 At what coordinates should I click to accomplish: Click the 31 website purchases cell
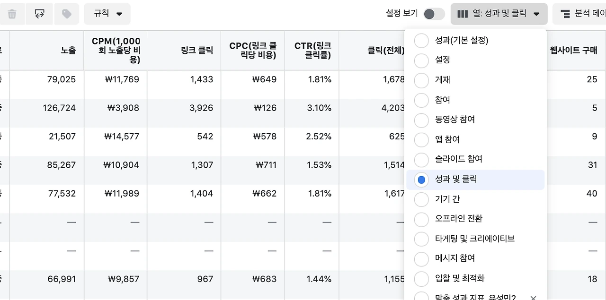tap(593, 165)
